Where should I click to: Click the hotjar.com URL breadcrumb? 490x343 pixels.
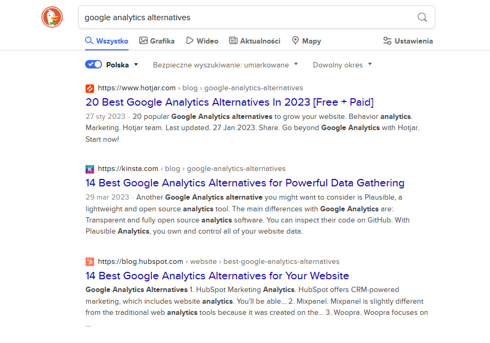137,88
